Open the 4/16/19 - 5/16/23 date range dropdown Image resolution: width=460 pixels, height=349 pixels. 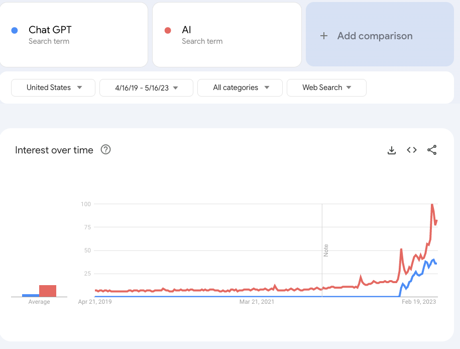(147, 88)
